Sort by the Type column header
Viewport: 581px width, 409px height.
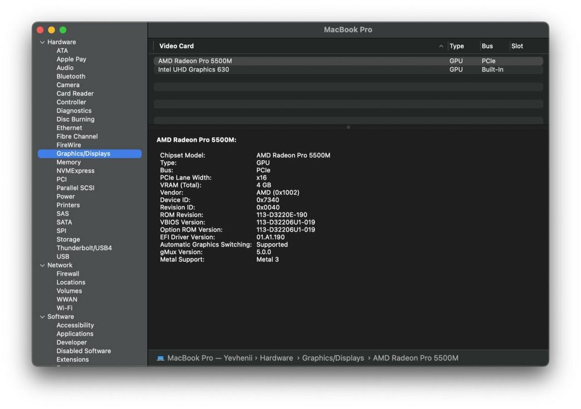457,46
